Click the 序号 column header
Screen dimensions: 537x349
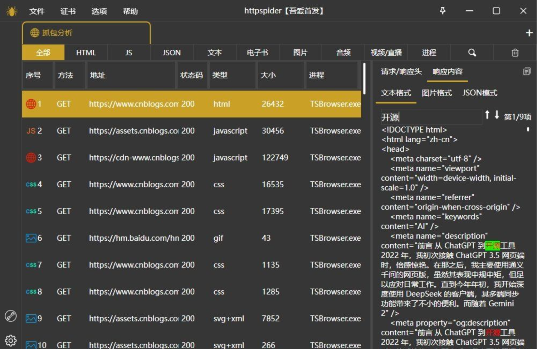pyautogui.click(x=37, y=75)
